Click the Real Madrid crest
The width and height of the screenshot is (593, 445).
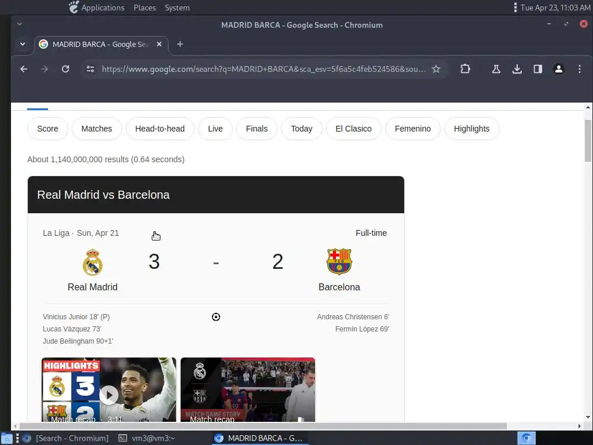pos(93,262)
